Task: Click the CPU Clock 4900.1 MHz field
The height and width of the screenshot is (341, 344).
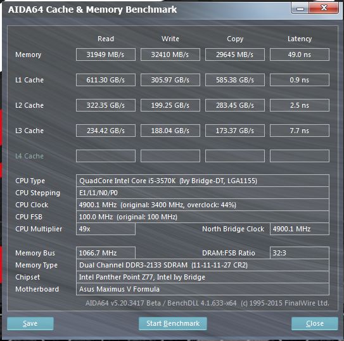Action: 203,205
